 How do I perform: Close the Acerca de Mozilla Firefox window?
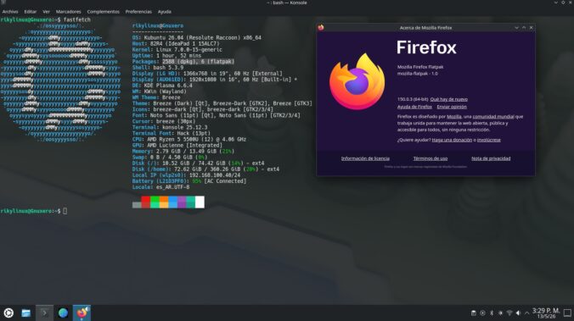pyautogui.click(x=532, y=28)
